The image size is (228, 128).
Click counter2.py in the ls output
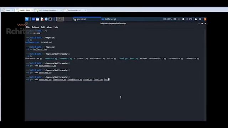coord(66,59)
